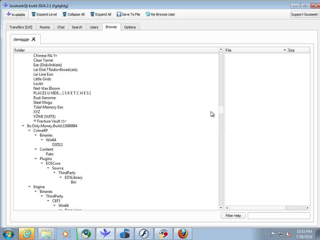Screen dimensions: 320x240
Task: Click the file list scroll left arrow
Action: 227,208
